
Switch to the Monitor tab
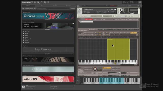(55, 6)
